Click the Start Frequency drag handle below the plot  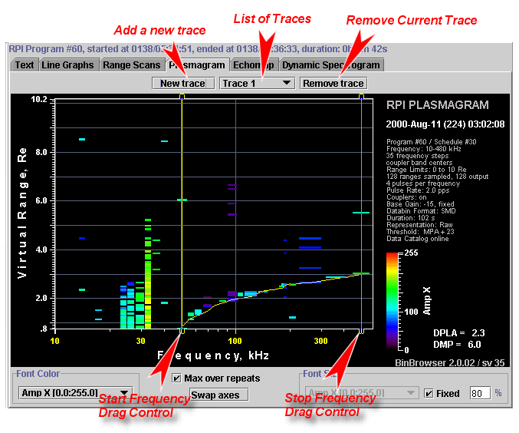click(182, 331)
